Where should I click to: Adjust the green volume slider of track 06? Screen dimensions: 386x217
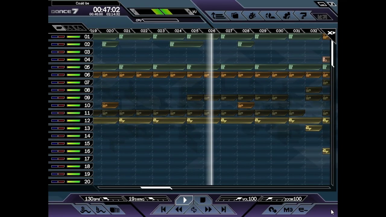[74, 75]
